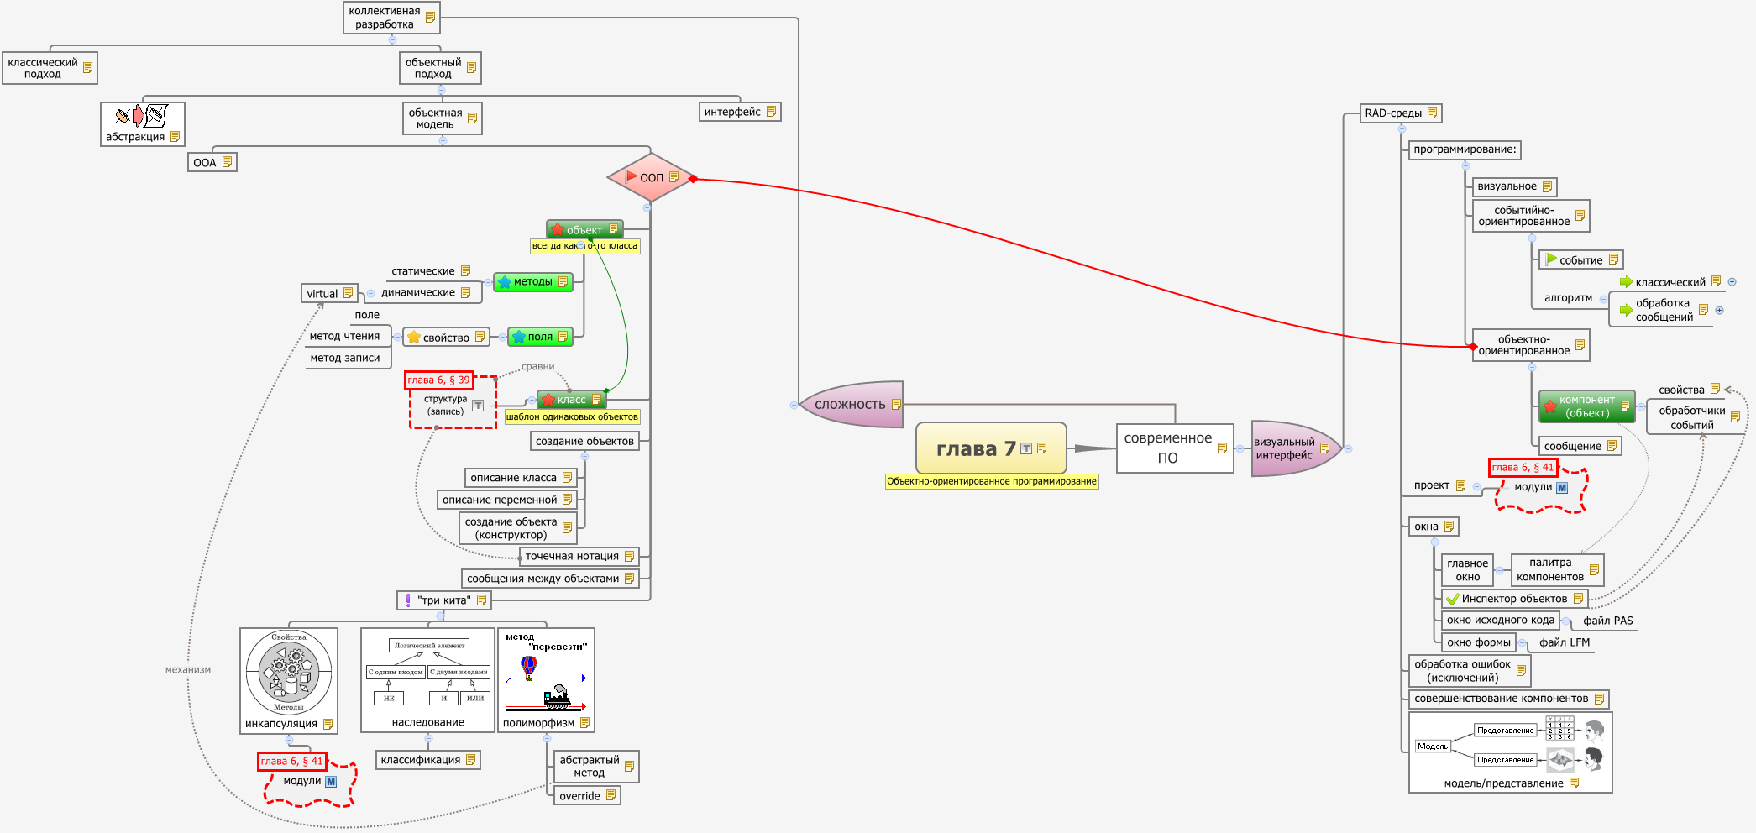Click the red star on the объект node
The height and width of the screenshot is (833, 1756).
point(557,229)
